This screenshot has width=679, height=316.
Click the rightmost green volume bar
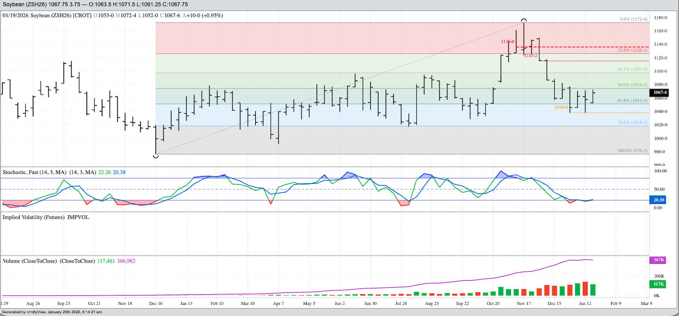click(x=593, y=290)
